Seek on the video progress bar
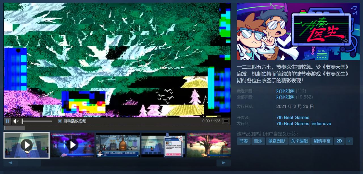363x174 pixels. click(117, 128)
